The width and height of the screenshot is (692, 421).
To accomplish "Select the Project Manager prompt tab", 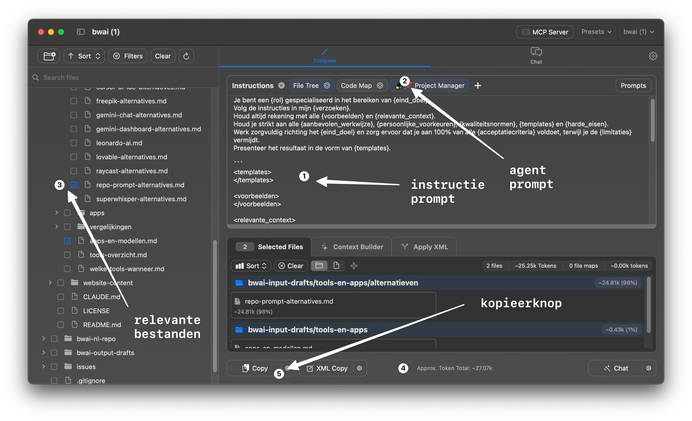I will (430, 85).
